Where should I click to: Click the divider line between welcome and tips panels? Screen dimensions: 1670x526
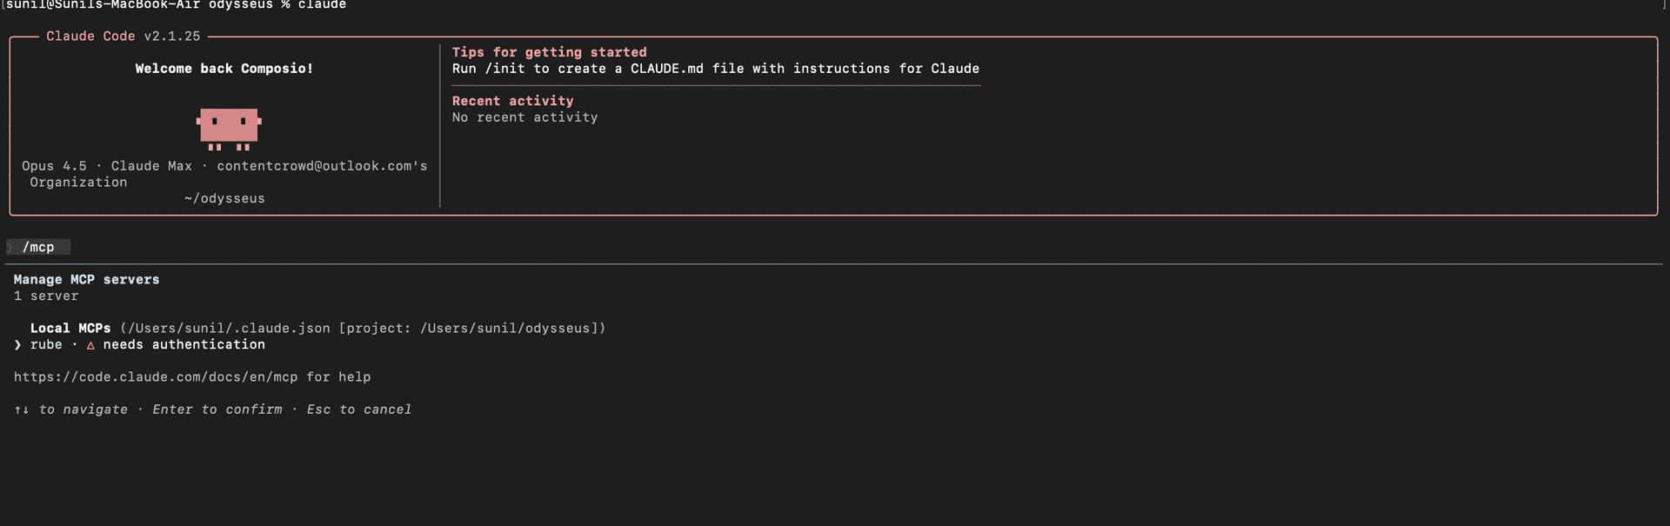click(439, 122)
